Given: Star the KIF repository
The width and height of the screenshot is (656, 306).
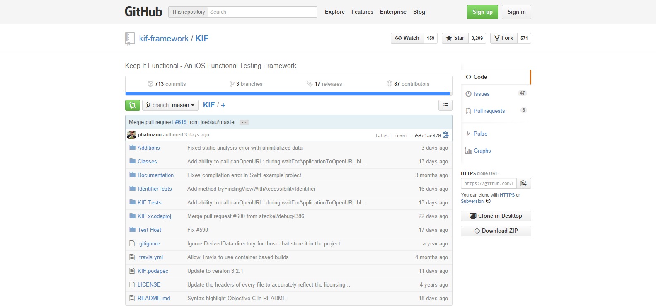Looking at the screenshot, I should click(455, 38).
